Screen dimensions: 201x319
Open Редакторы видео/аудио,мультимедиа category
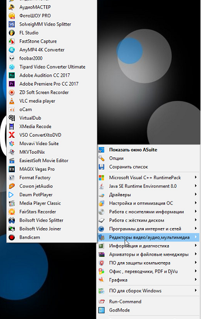click(148, 237)
